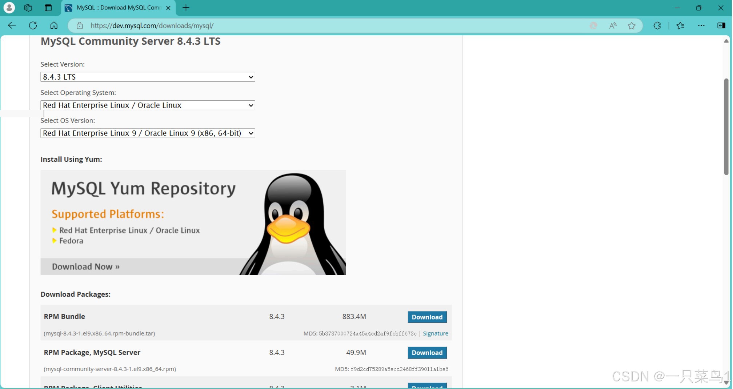The height and width of the screenshot is (389, 733).
Task: Click Download Now on MySQL Yum Repository banner
Action: [x=85, y=266]
